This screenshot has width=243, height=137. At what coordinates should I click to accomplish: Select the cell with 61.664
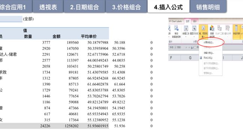pos(120,84)
